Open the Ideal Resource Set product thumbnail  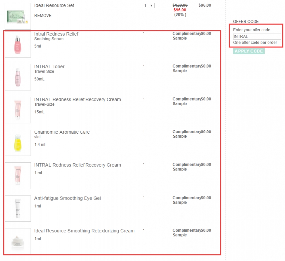[x=18, y=16]
